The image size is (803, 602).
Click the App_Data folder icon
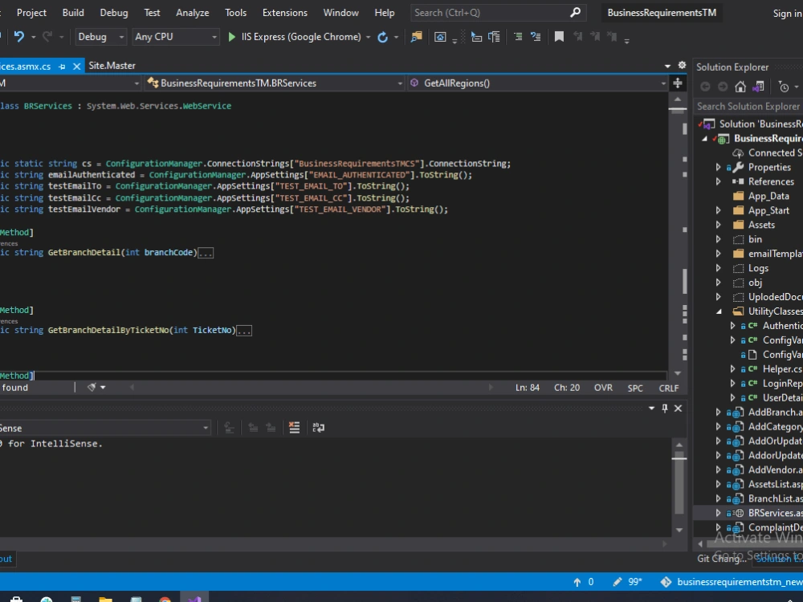[738, 196]
